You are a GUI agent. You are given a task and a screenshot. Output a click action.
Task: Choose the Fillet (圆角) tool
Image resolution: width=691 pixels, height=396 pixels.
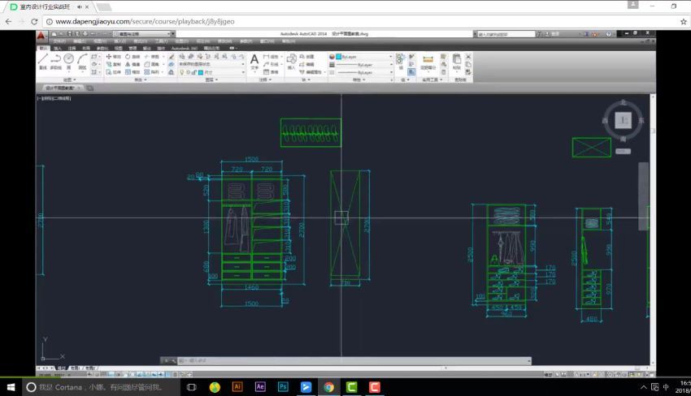point(152,64)
